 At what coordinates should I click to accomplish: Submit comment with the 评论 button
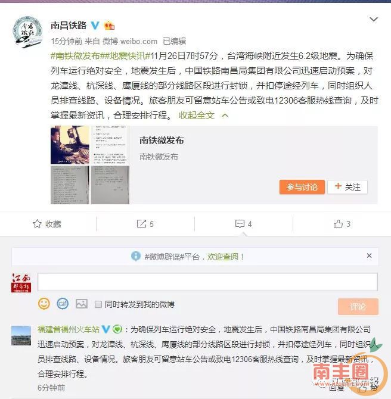coord(358,307)
